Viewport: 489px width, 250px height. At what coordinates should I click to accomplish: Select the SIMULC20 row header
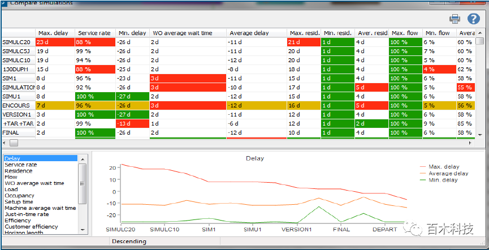pyautogui.click(x=17, y=42)
